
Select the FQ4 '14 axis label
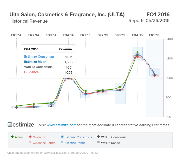[68, 35]
